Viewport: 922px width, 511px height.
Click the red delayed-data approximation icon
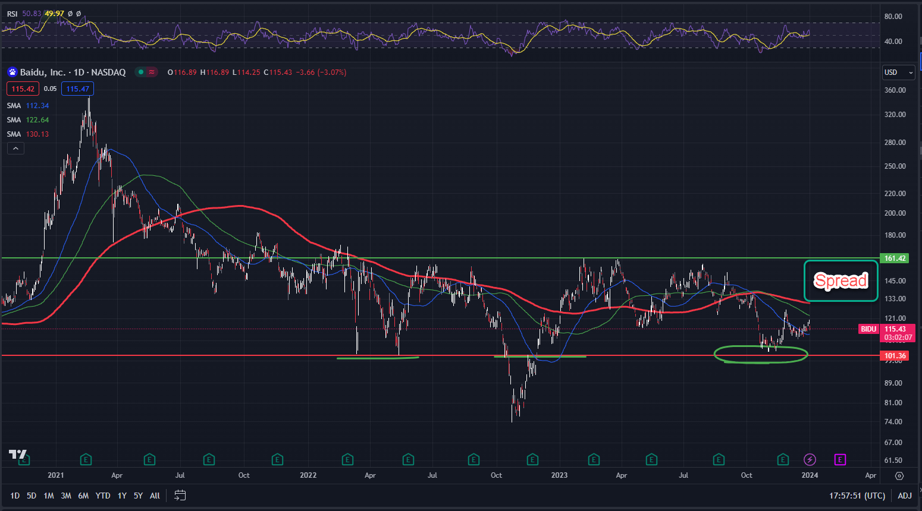(152, 72)
